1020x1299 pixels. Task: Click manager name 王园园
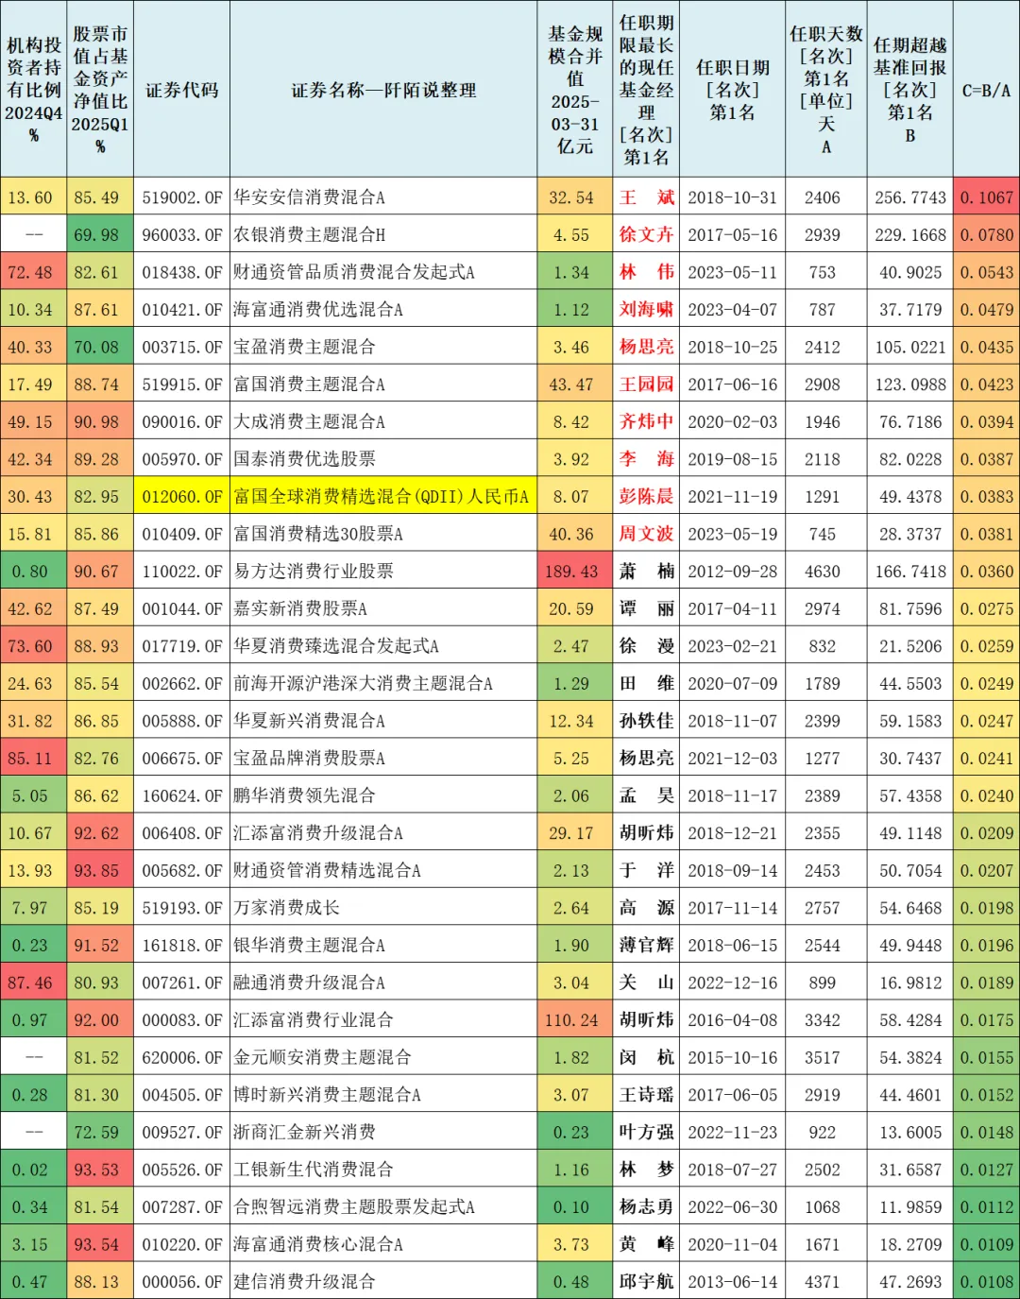coord(646,385)
